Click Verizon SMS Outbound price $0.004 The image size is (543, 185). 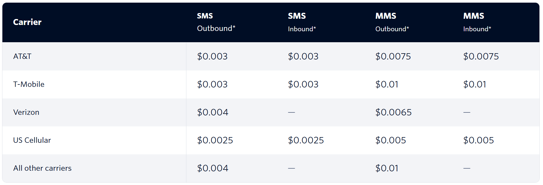(213, 112)
